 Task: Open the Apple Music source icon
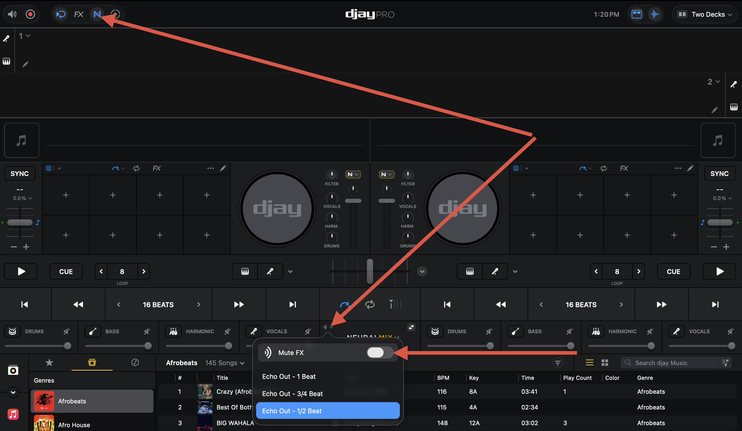13,414
